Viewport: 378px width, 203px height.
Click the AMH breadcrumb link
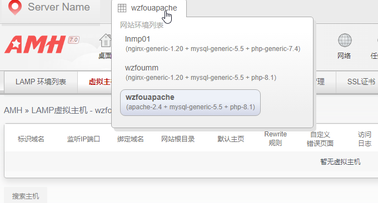coord(13,110)
